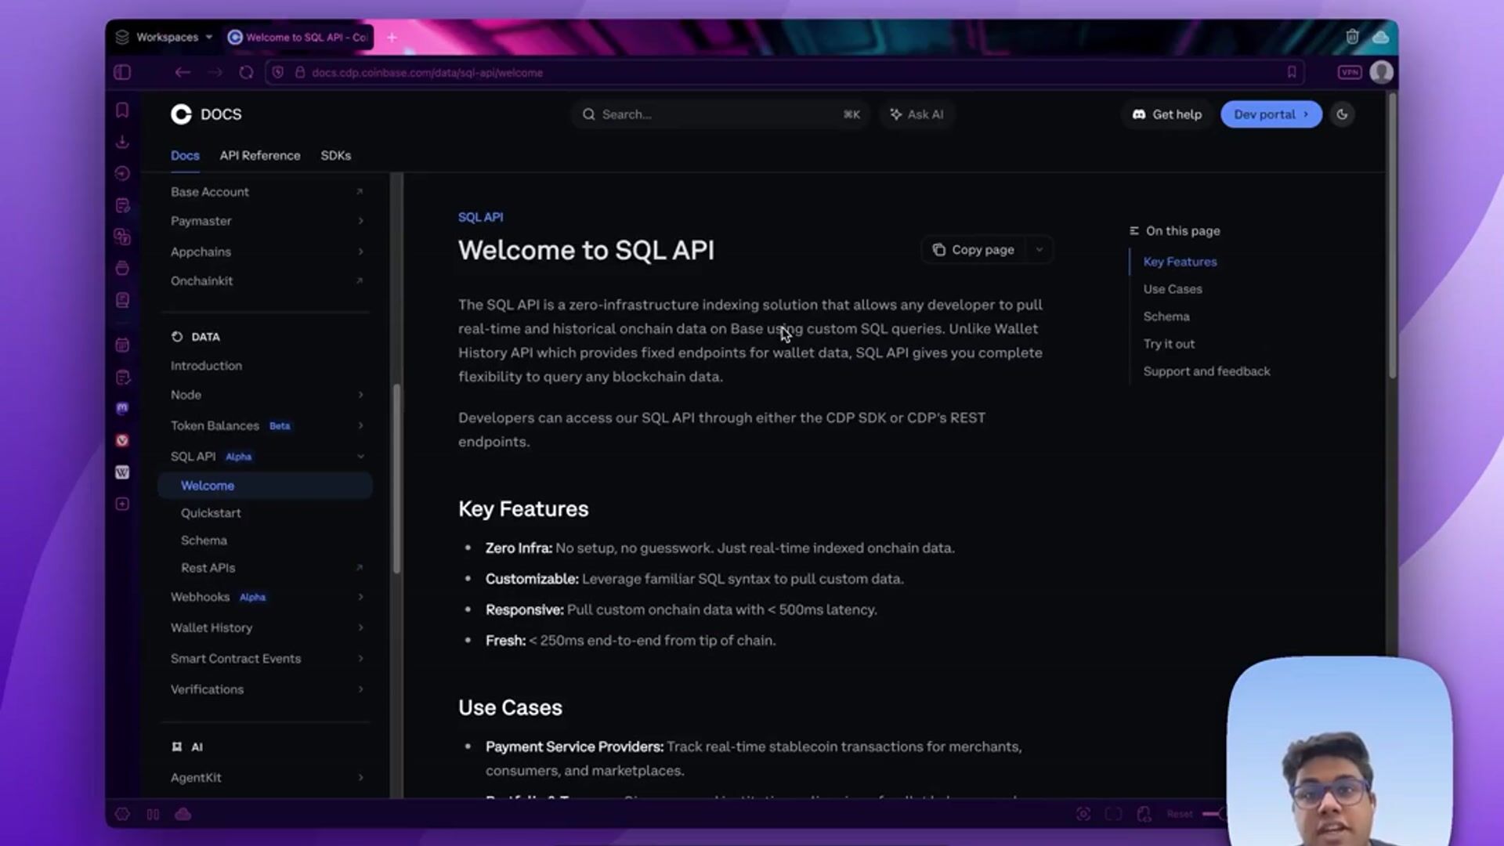Image resolution: width=1504 pixels, height=846 pixels.
Task: Toggle the browser sidebar panel icon
Action: [122, 72]
